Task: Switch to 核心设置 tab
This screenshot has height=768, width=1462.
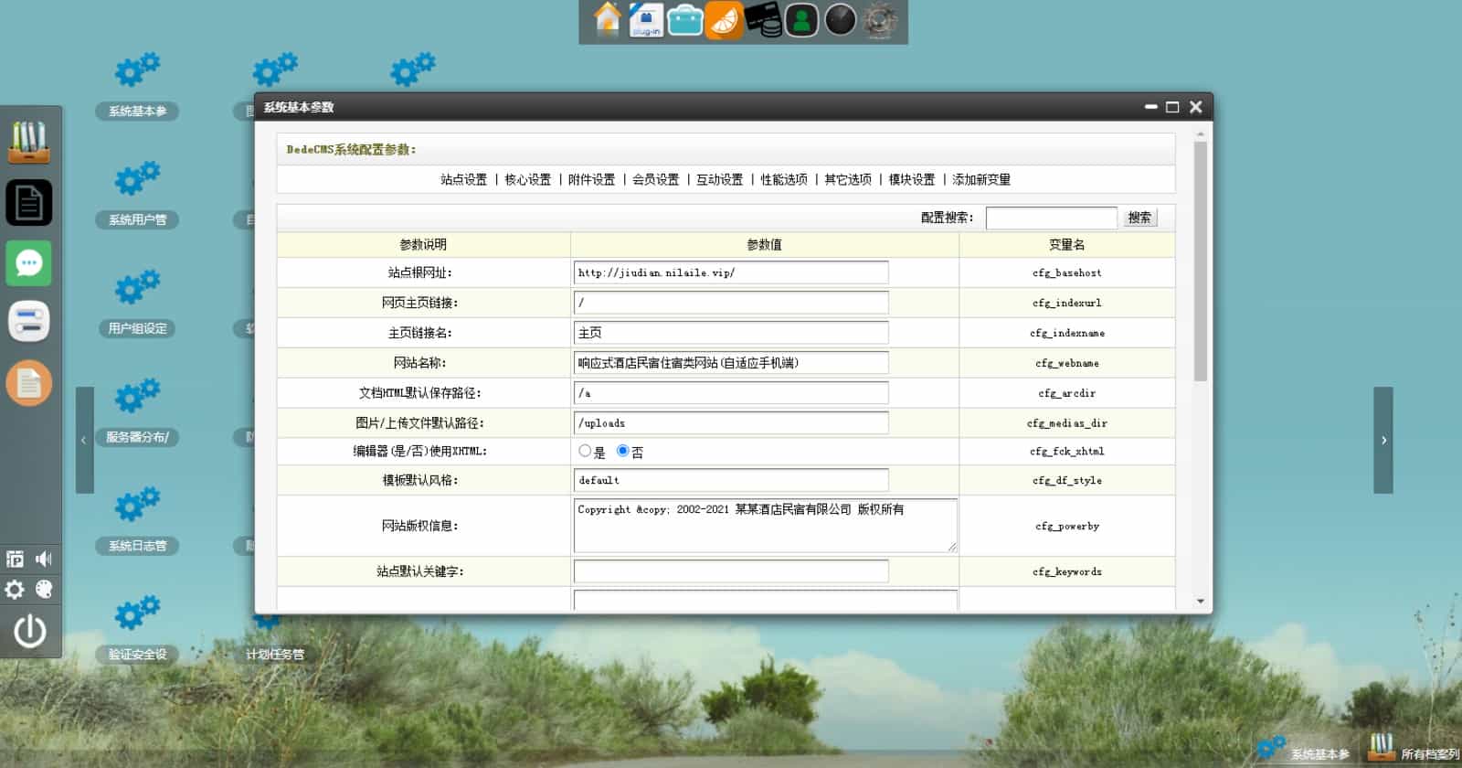Action: point(528,179)
